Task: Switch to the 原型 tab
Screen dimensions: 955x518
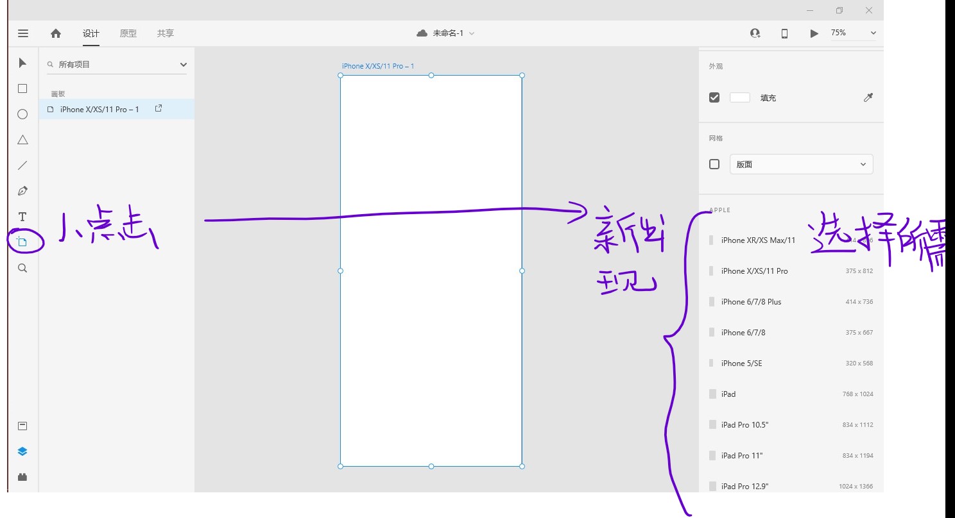Action: pyautogui.click(x=128, y=33)
